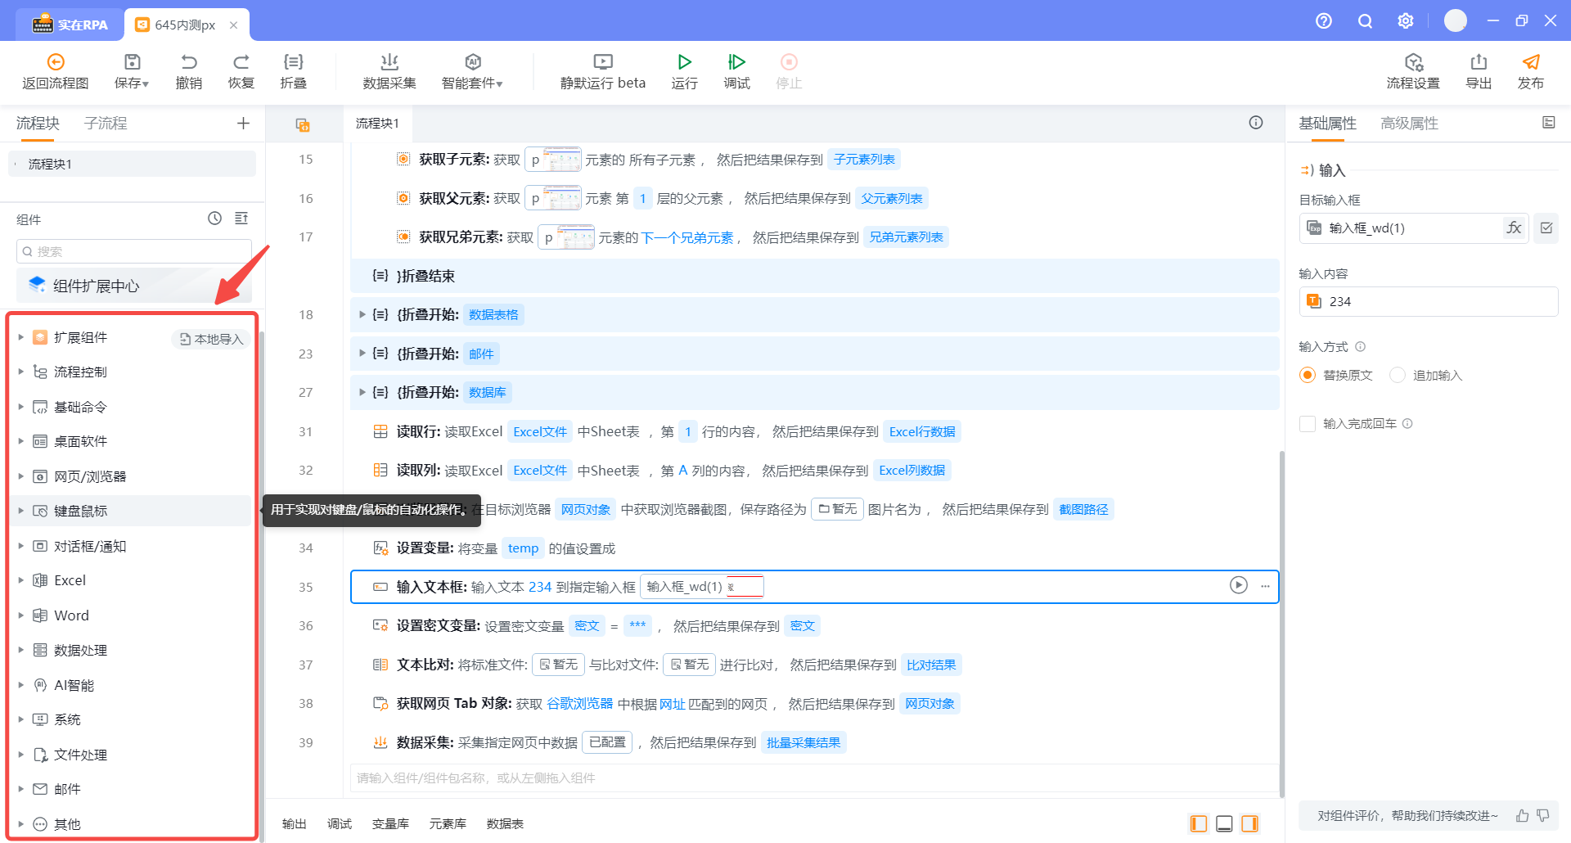
Task: Click the 折叠 toolbar icon
Action: coord(293,62)
